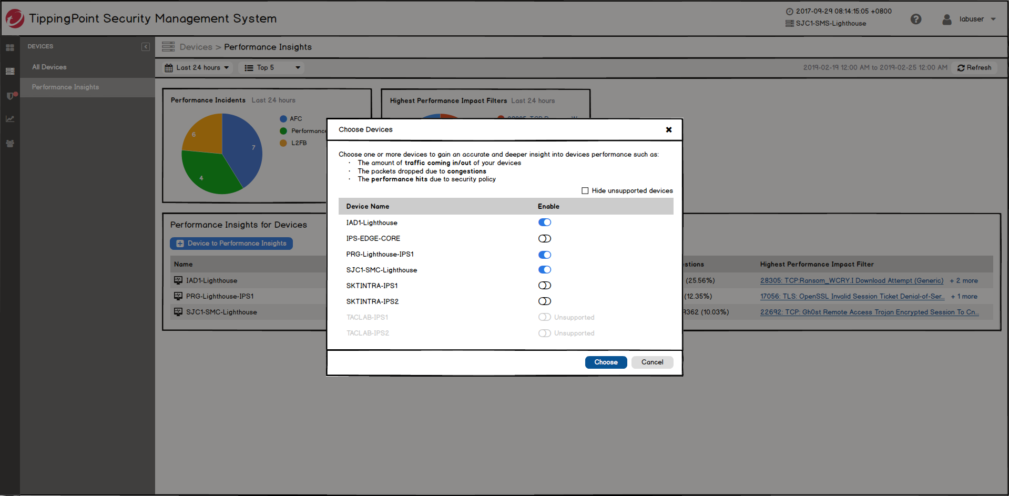Check Hide unsupported devices checkbox
The height and width of the screenshot is (496, 1009).
(x=585, y=191)
